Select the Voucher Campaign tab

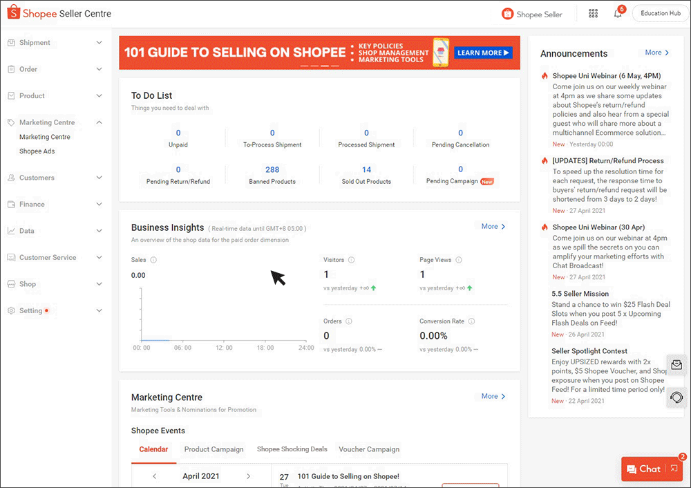coord(369,449)
